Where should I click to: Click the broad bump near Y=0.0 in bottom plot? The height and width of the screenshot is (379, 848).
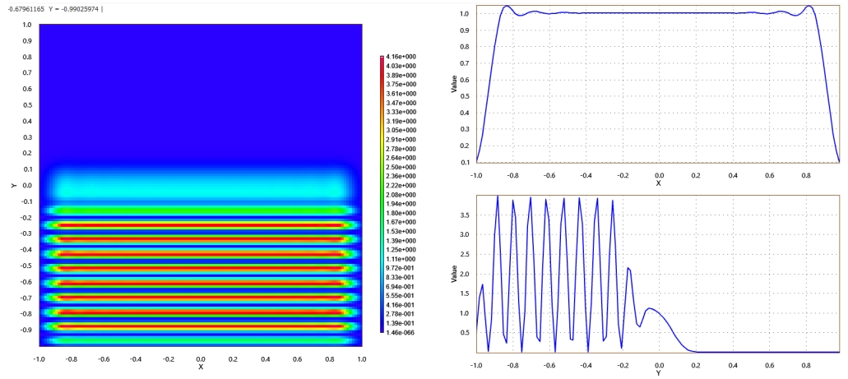[651, 309]
